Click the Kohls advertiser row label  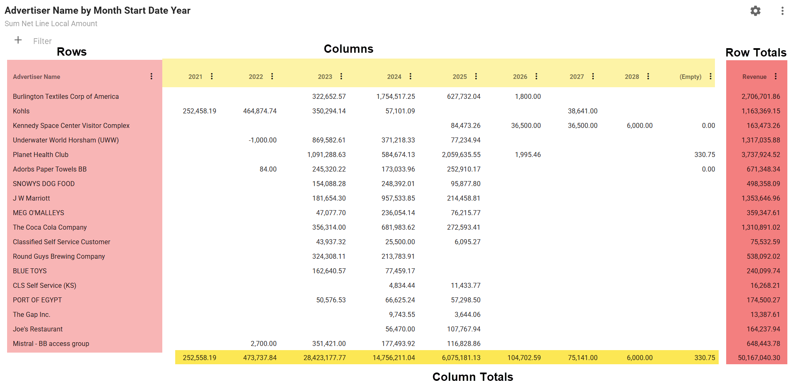pyautogui.click(x=21, y=111)
